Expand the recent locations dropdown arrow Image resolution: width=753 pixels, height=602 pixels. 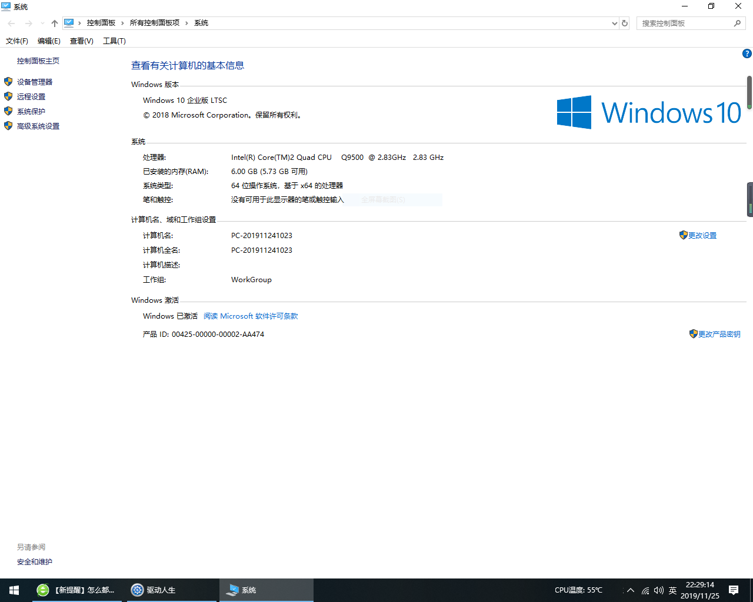click(42, 24)
